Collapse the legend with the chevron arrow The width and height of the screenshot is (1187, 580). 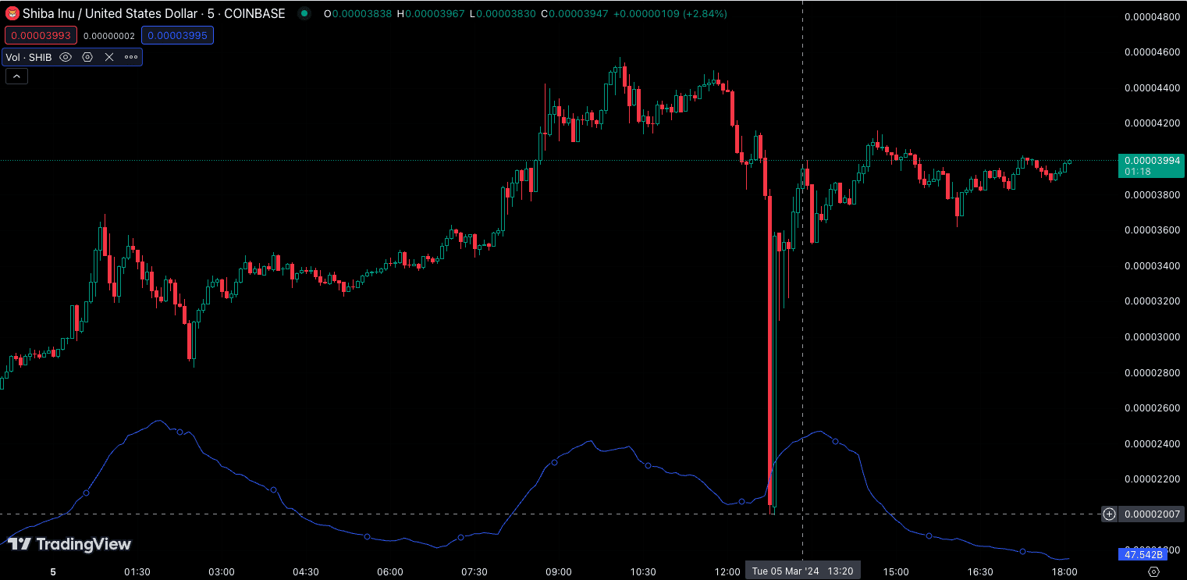click(x=16, y=75)
